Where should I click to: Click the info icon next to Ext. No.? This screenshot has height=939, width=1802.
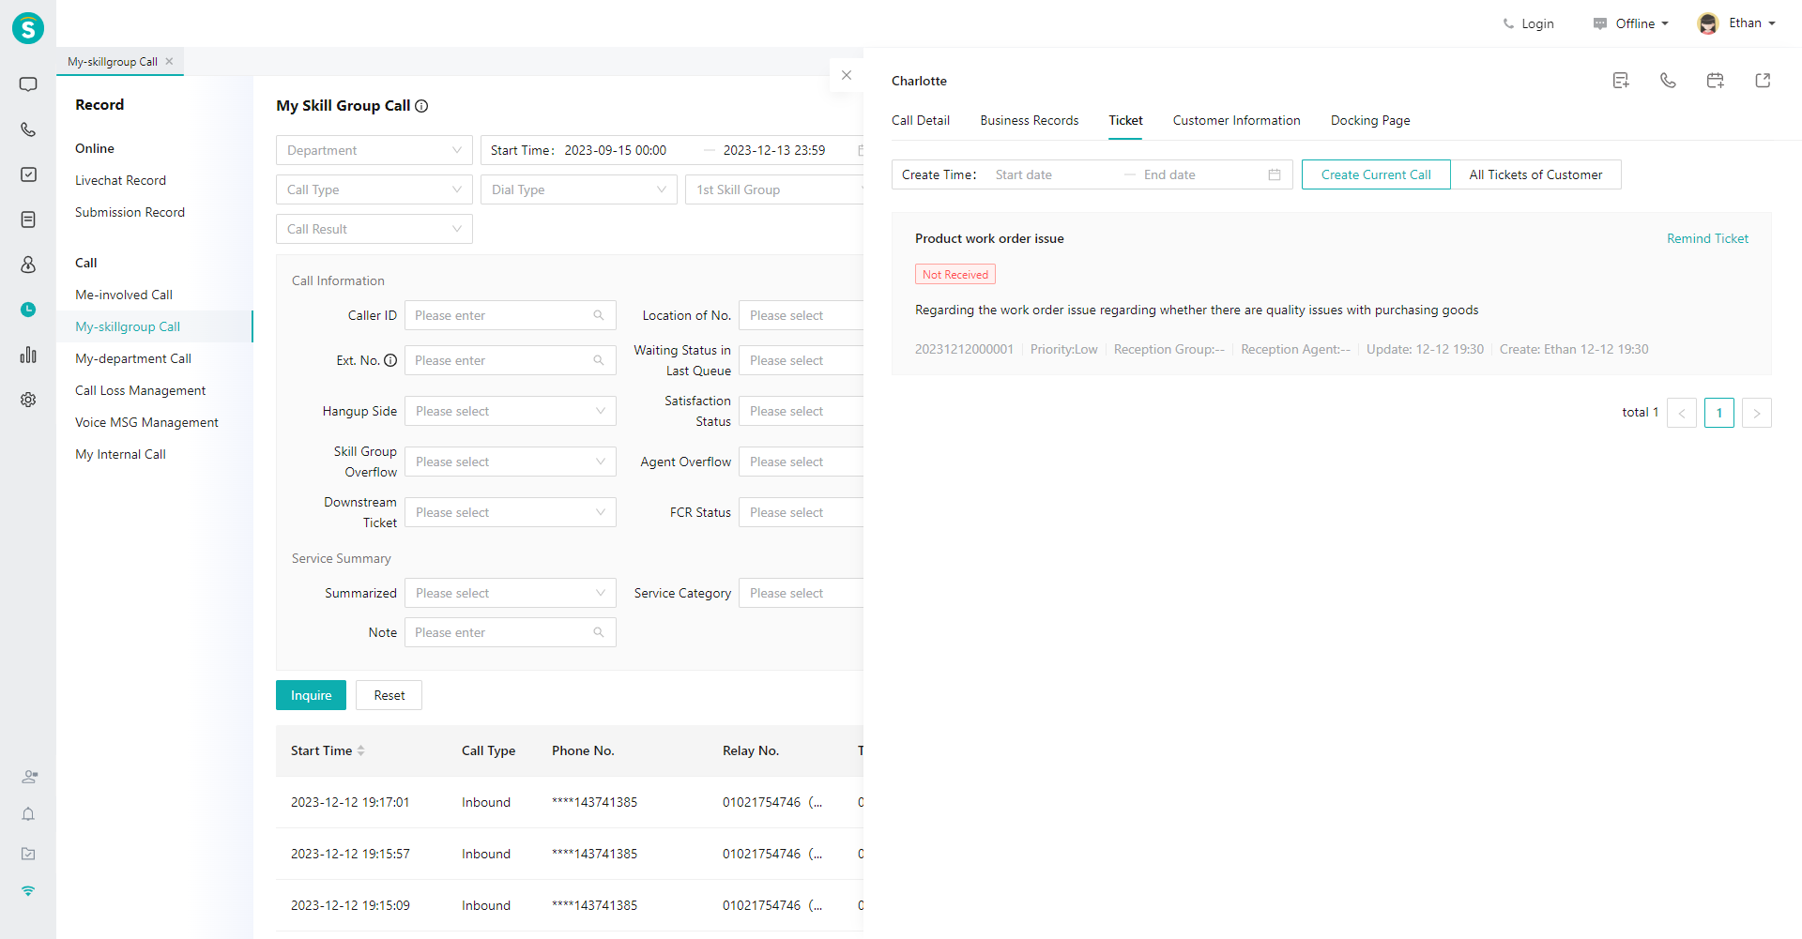coord(390,360)
